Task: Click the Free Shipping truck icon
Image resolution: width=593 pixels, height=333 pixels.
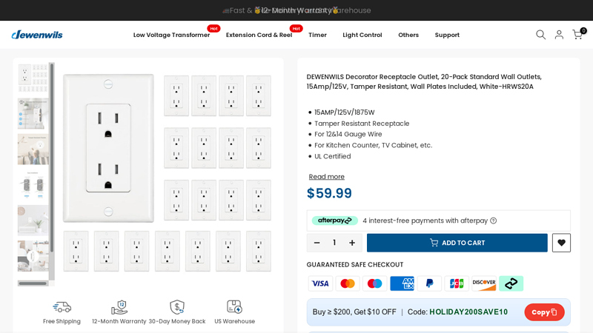Action: tap(62, 307)
